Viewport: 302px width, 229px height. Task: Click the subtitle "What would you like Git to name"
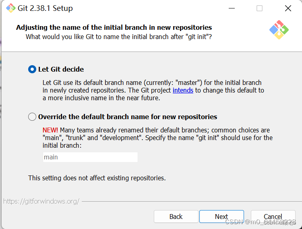[119, 37]
